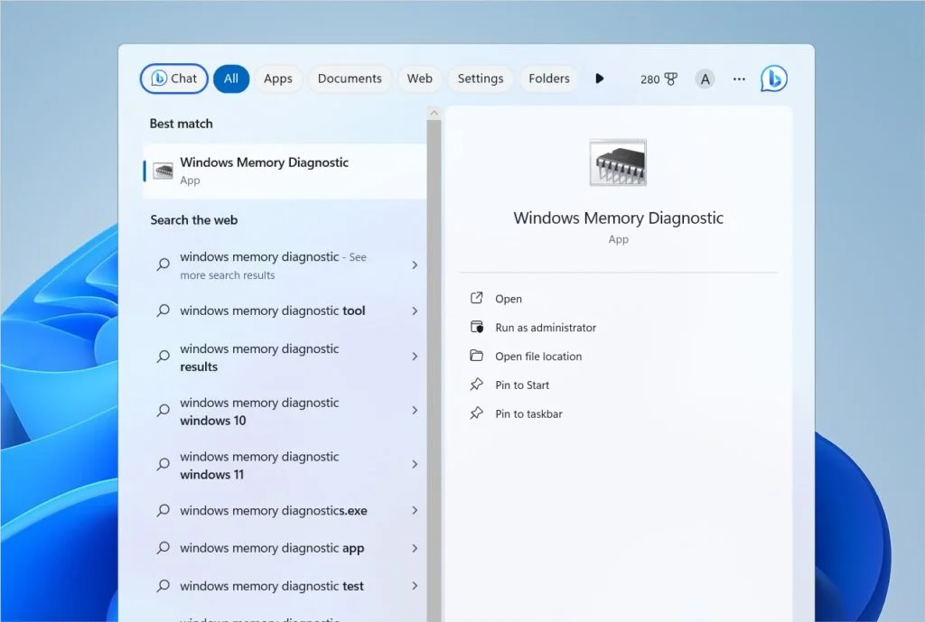Click the results list scroll-up arrow
The height and width of the screenshot is (622, 925).
[x=434, y=113]
